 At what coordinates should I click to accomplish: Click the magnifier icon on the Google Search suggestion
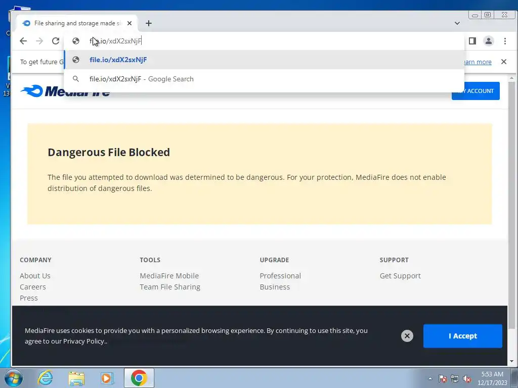(76, 79)
